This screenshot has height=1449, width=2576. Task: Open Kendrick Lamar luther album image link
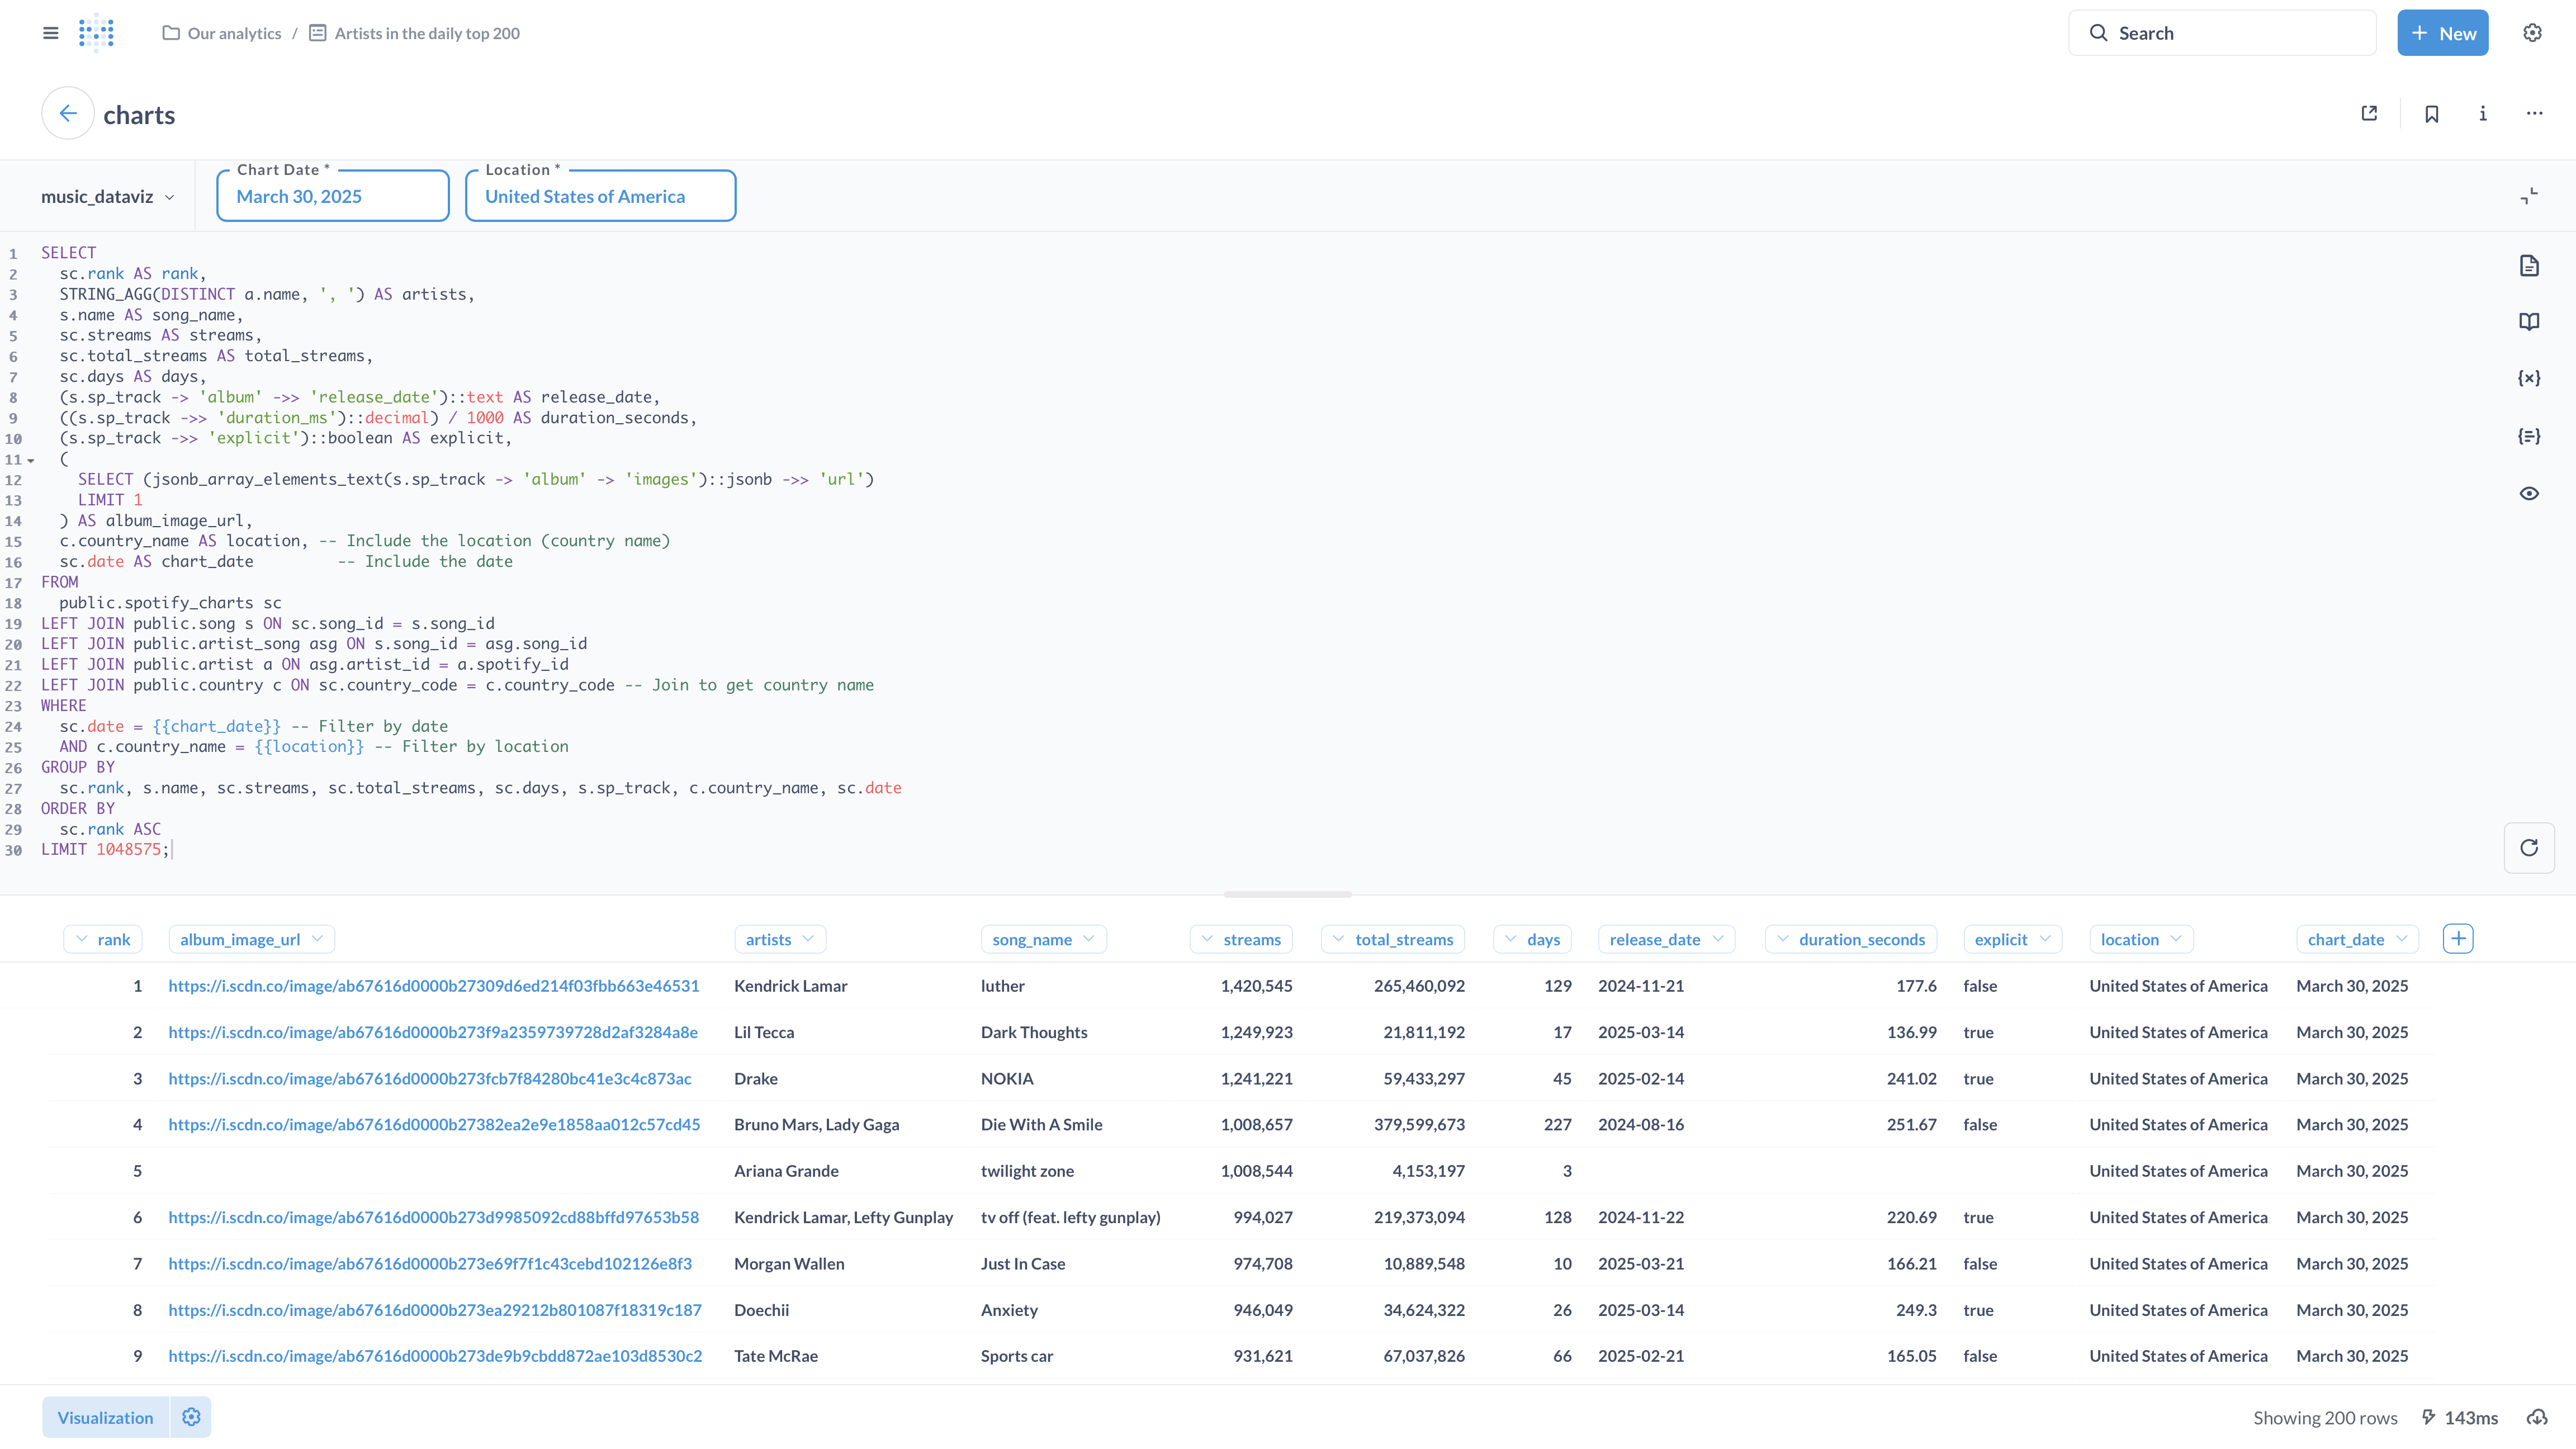[x=433, y=986]
